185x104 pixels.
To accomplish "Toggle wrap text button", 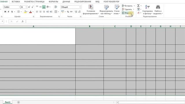I will pos(56,7).
